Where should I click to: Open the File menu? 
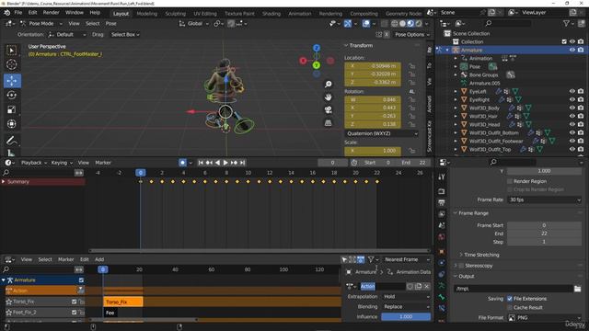click(18, 12)
